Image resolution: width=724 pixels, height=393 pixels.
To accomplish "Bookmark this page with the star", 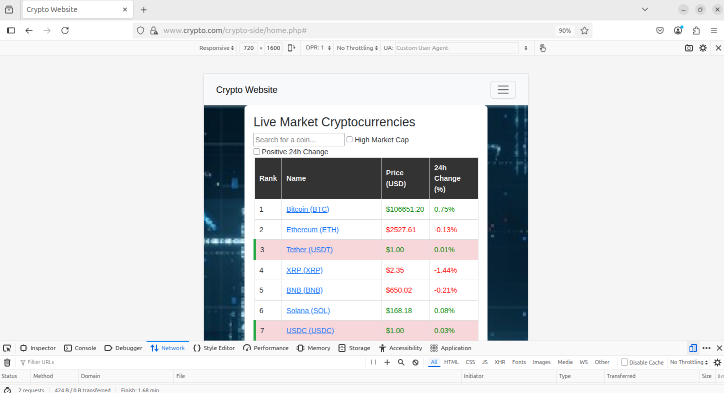I will 584,30.
